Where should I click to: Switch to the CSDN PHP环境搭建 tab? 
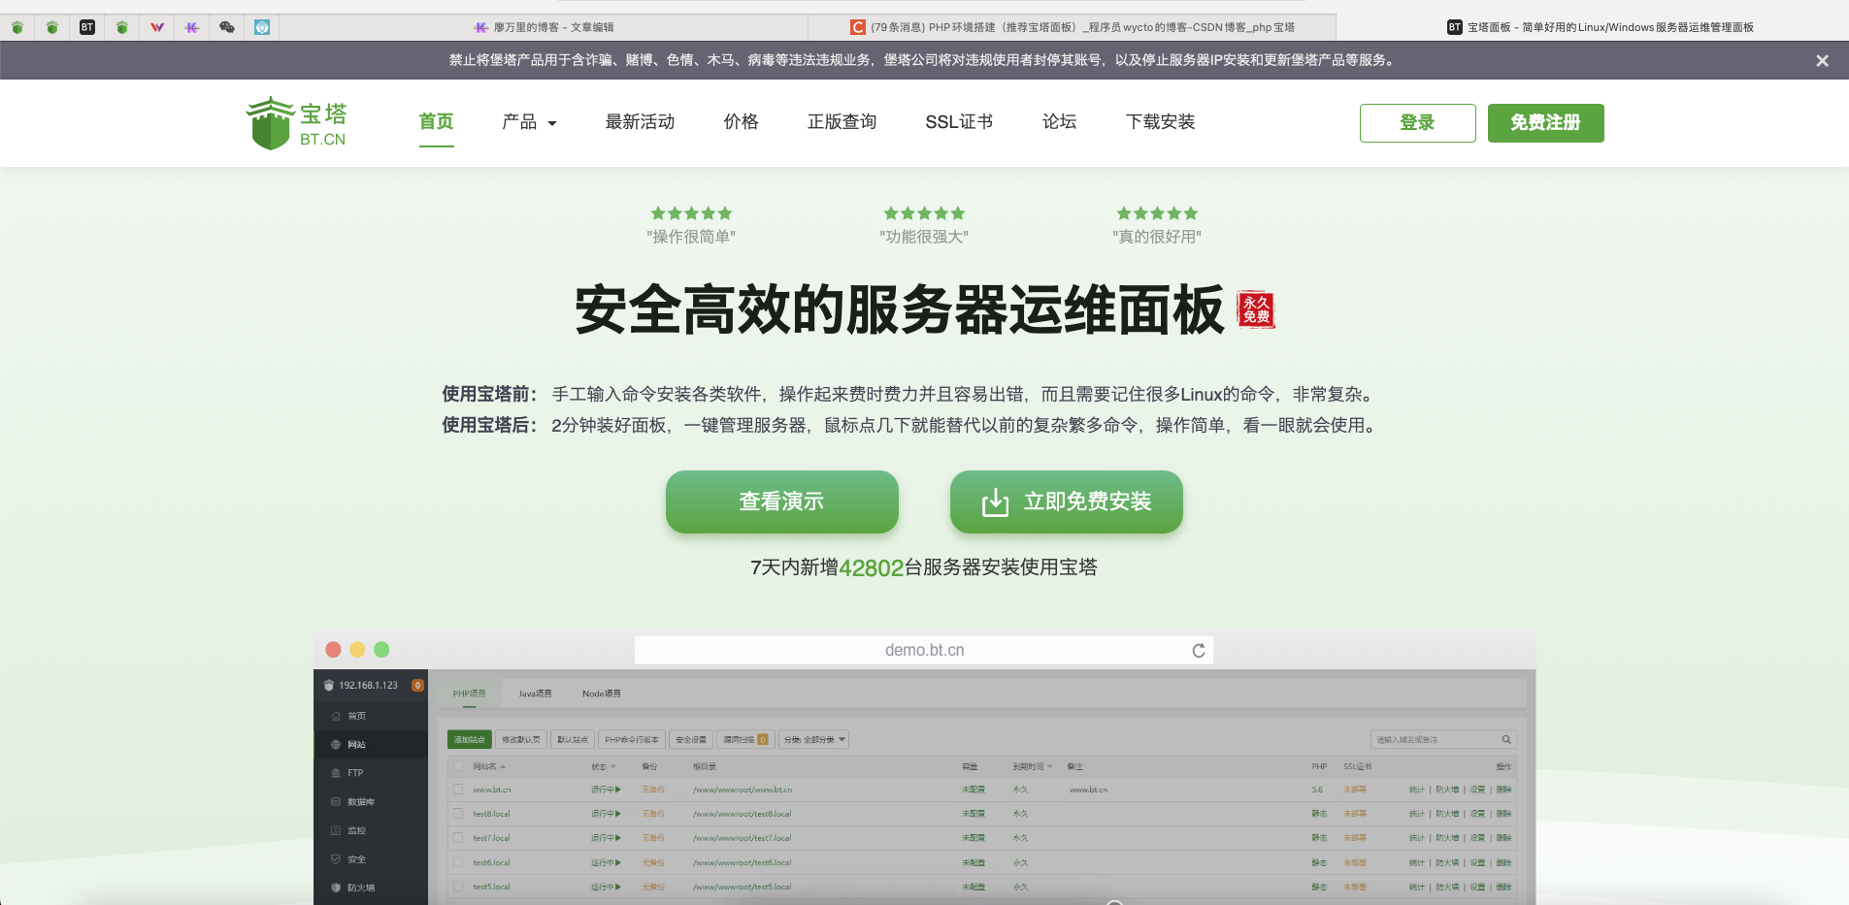click(1073, 27)
